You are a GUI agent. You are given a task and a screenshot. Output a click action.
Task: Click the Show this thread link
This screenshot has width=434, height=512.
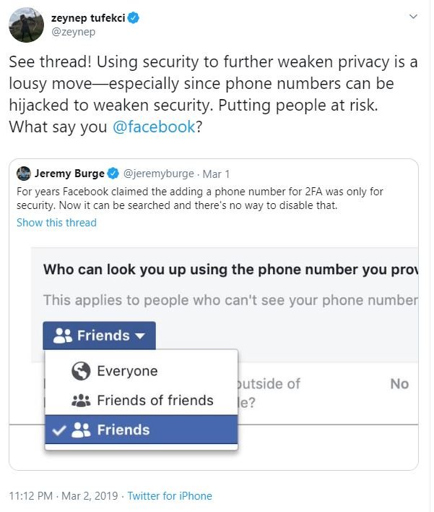pos(56,223)
